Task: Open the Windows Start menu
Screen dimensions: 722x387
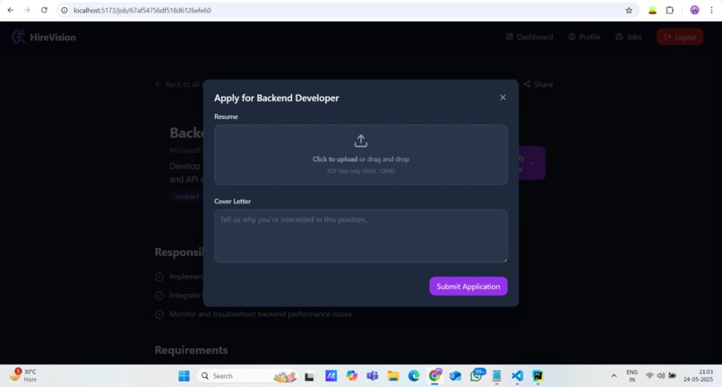Action: click(184, 376)
